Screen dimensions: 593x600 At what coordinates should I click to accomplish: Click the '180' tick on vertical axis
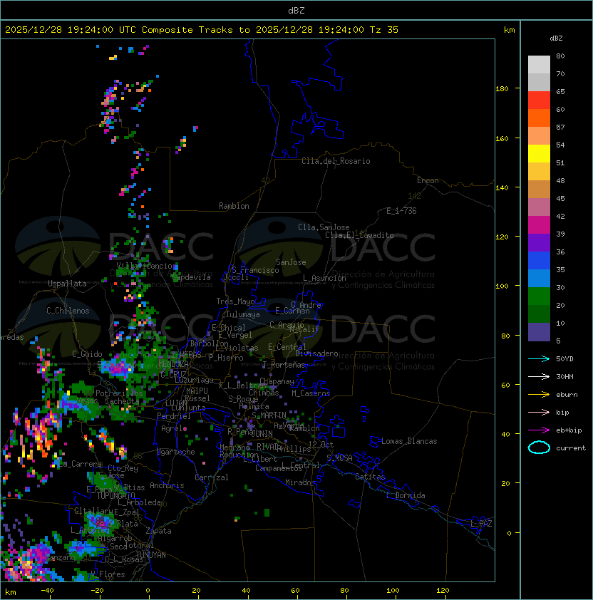pos(502,89)
